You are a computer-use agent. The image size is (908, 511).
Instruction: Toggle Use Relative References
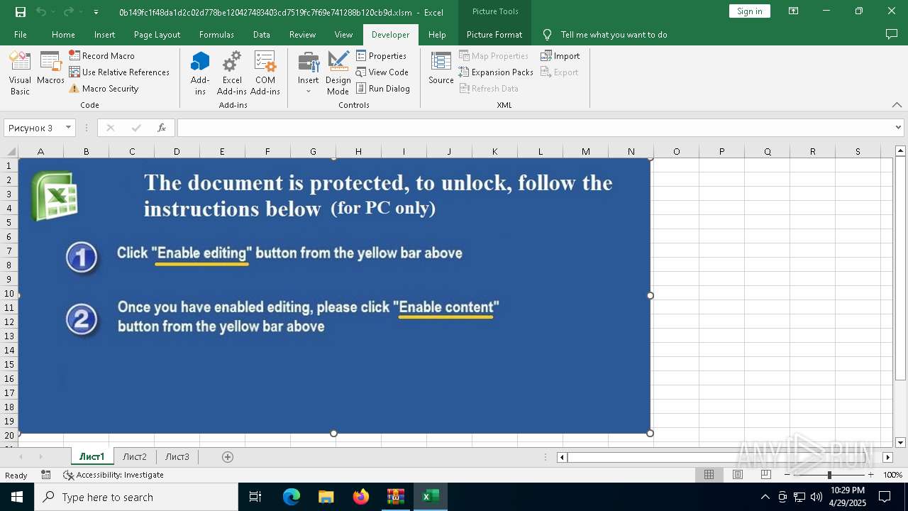pyautogui.click(x=119, y=72)
